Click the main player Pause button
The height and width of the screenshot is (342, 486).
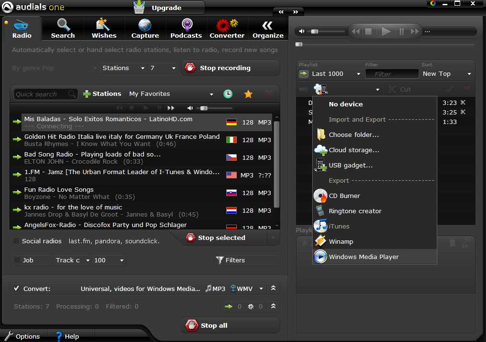pos(401,31)
